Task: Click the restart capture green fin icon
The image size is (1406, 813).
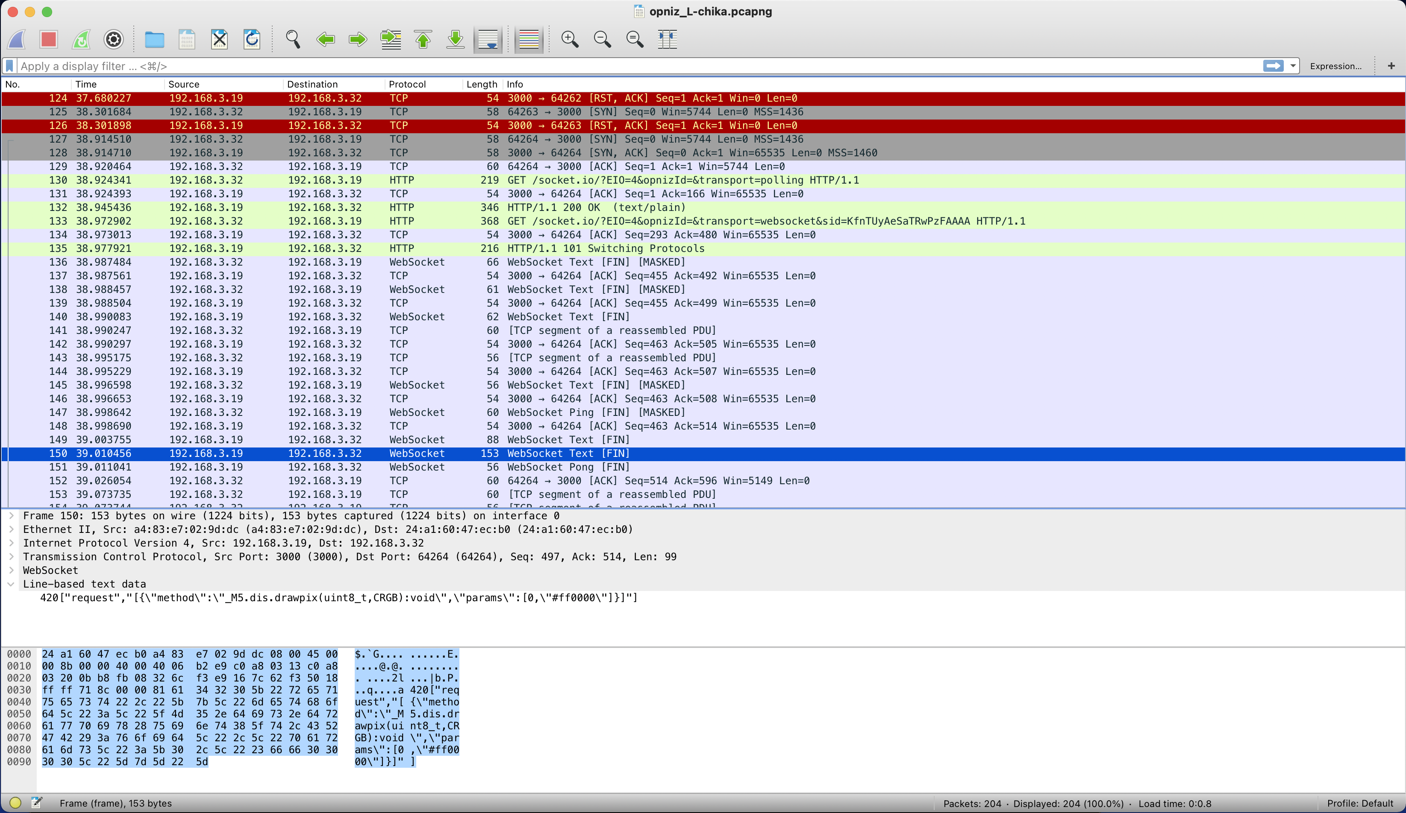Action: [x=82, y=40]
